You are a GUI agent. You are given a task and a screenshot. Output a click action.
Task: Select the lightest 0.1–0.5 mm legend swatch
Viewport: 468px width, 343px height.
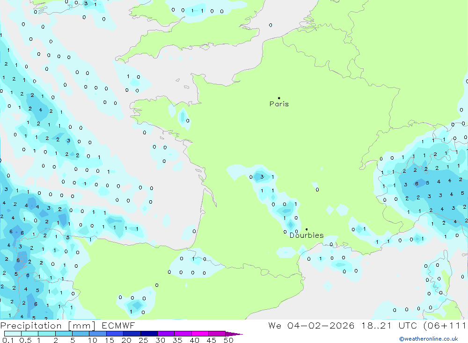tap(13, 334)
